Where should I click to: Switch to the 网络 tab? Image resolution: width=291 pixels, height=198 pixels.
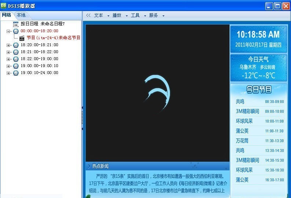[7, 15]
